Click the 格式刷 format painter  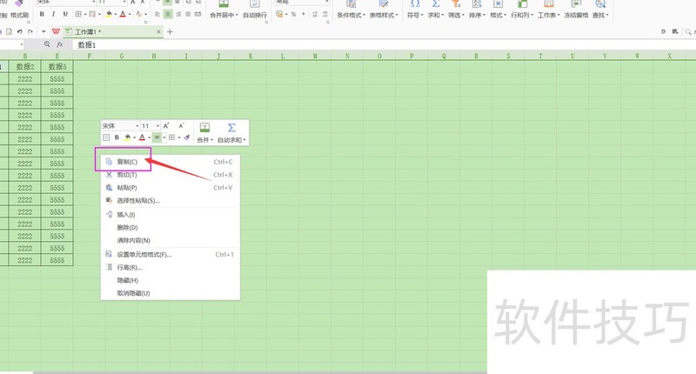19,10
